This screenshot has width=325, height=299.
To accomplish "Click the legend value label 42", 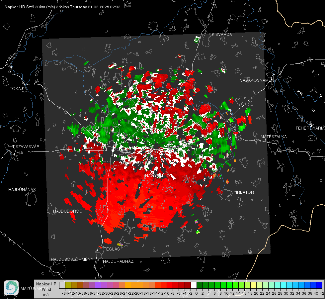I will pos(322,293).
